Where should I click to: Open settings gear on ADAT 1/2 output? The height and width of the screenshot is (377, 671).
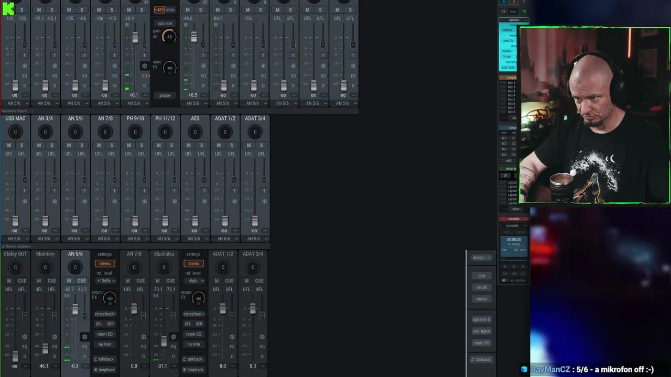coord(232,337)
